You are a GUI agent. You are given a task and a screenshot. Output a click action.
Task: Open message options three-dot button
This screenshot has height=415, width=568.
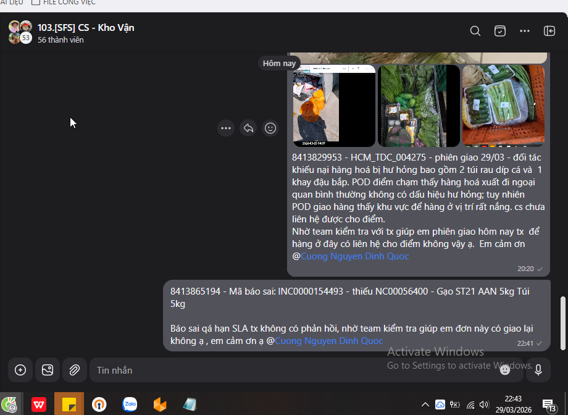(226, 128)
